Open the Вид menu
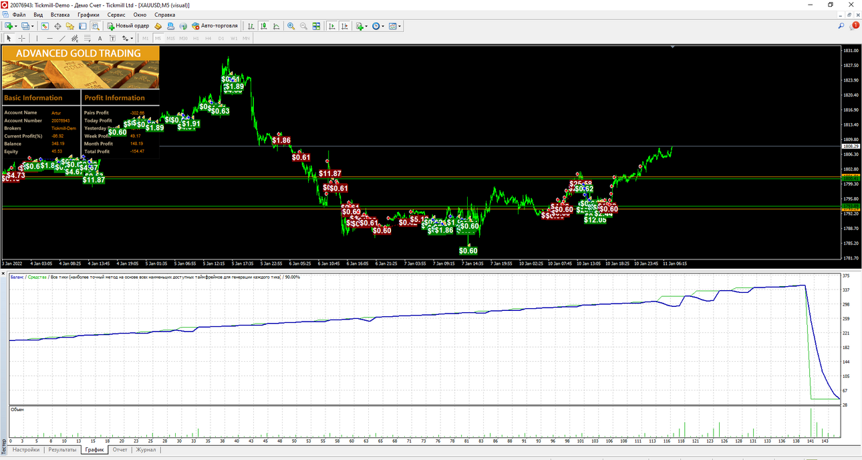The height and width of the screenshot is (460, 862). pyautogui.click(x=38, y=15)
